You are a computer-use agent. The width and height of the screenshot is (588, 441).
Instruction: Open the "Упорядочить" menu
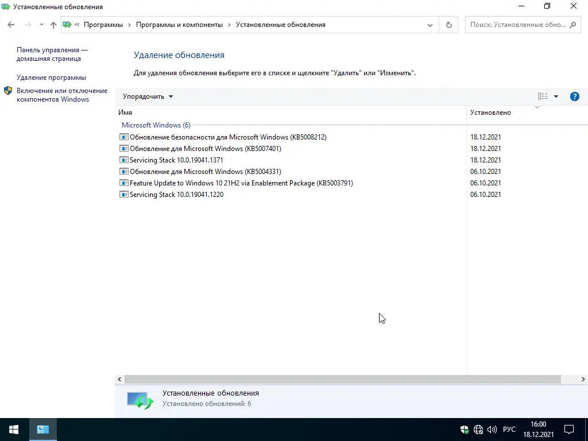[x=148, y=96]
